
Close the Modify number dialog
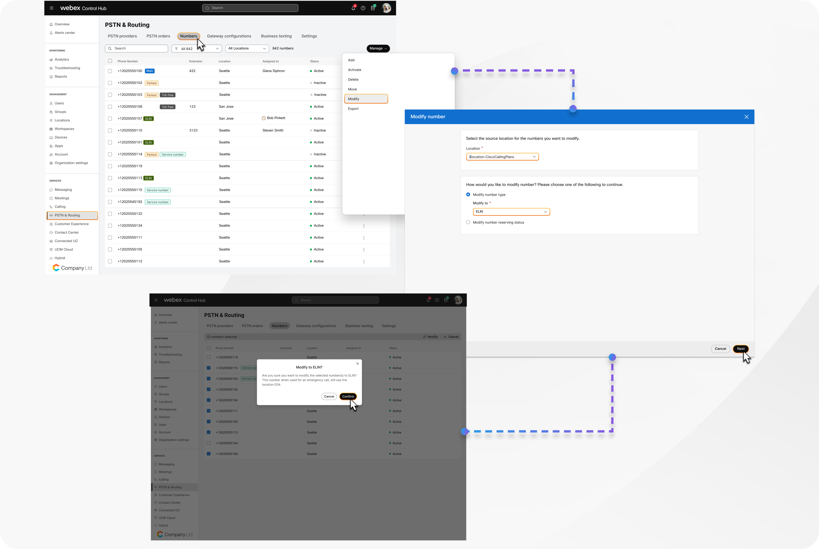click(x=746, y=117)
